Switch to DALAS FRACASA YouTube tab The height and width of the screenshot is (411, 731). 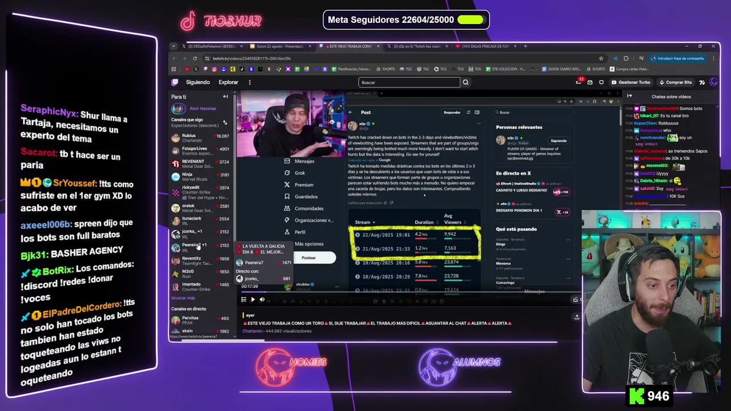point(486,46)
